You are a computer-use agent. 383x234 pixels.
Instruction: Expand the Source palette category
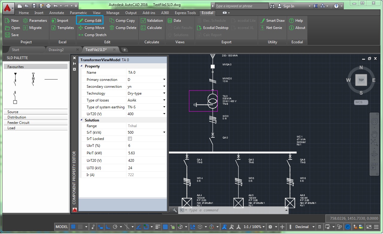36,112
